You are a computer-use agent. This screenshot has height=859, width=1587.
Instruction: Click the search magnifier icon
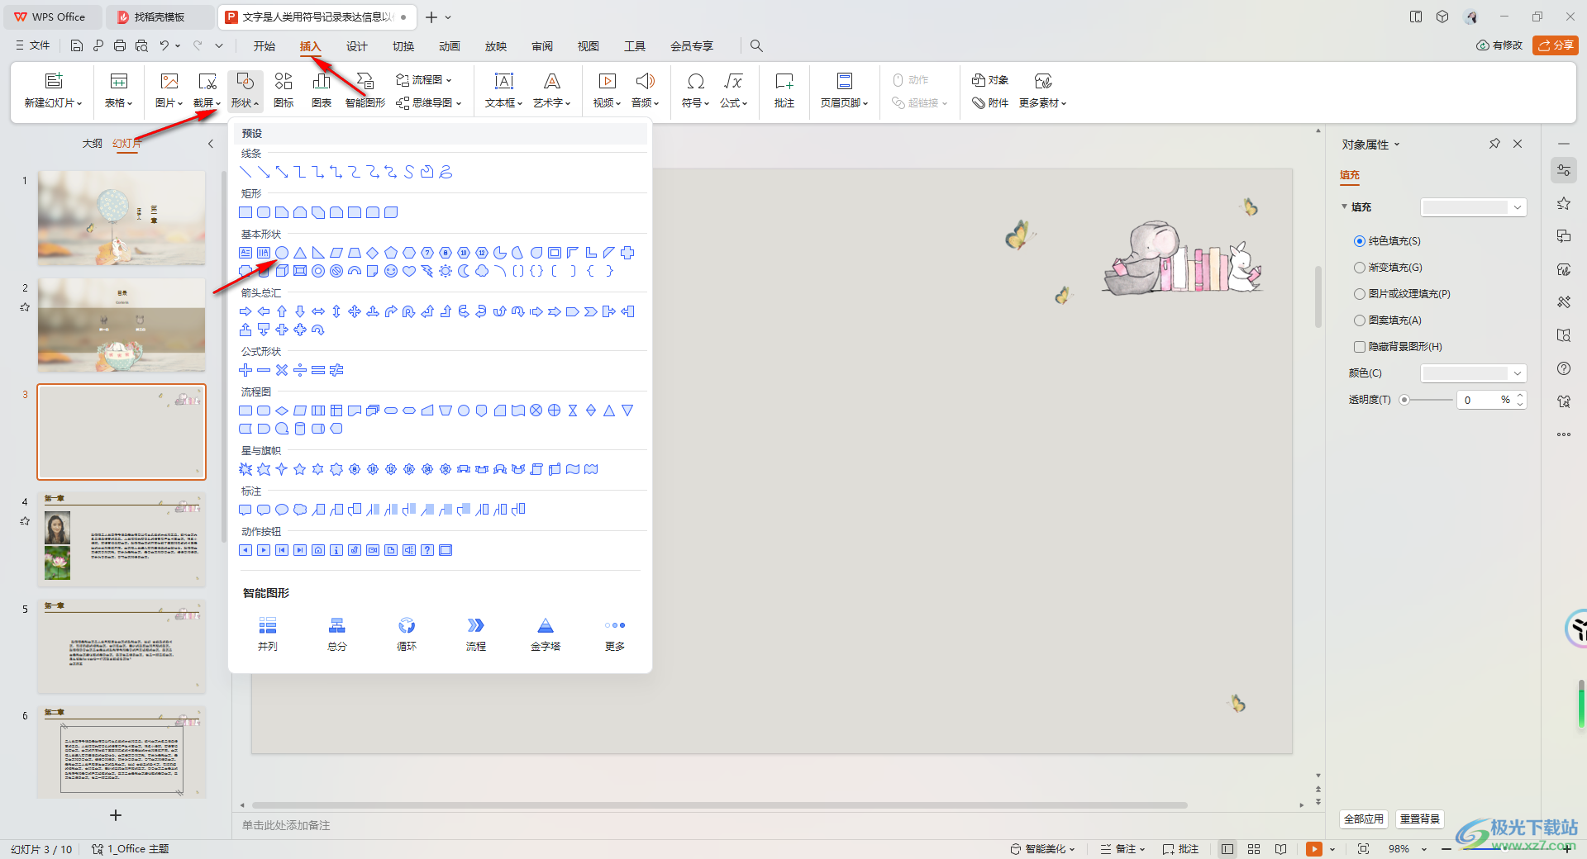point(756,46)
